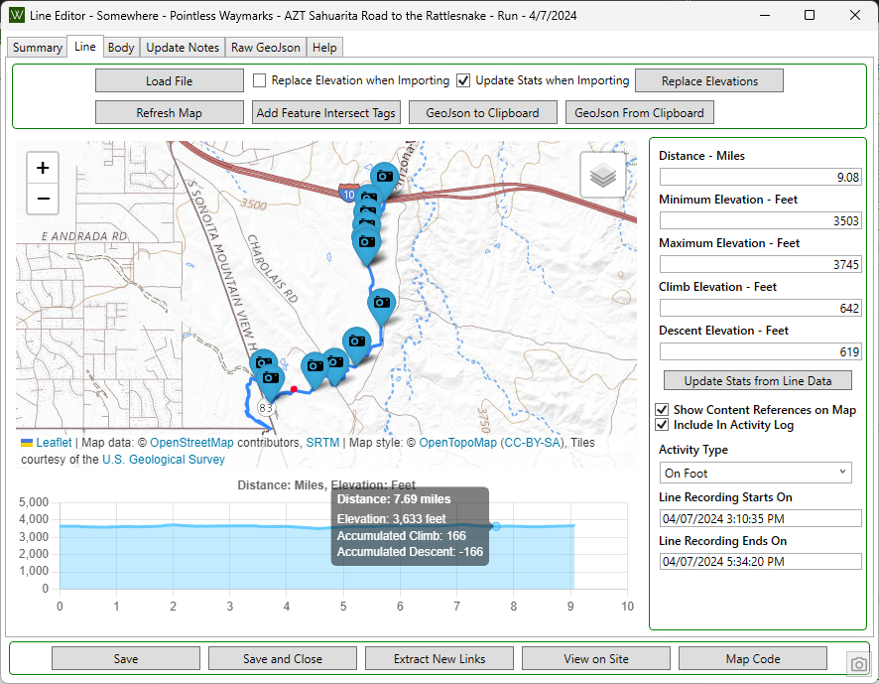
Task: Click the Load File button
Action: coord(170,80)
